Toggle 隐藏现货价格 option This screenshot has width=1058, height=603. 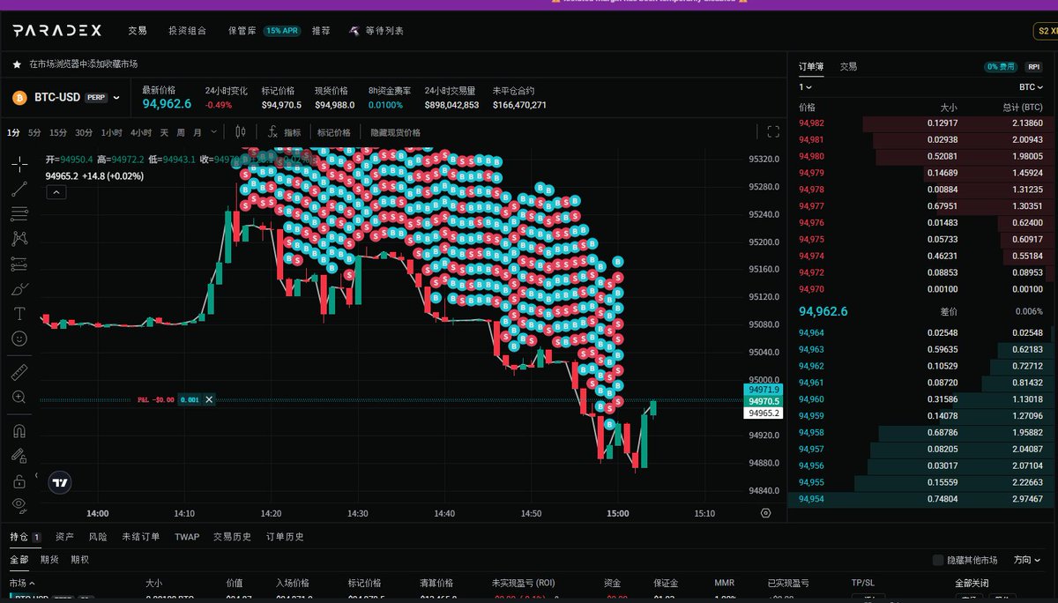point(395,132)
